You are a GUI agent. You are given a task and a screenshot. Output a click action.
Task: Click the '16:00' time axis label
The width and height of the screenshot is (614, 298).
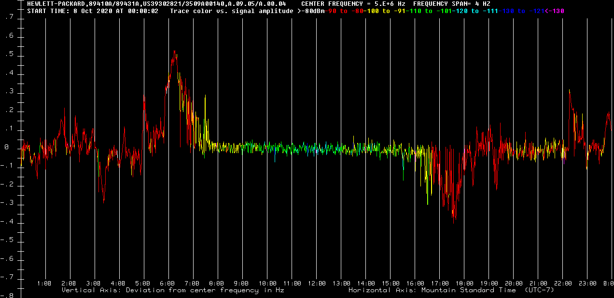415,284
